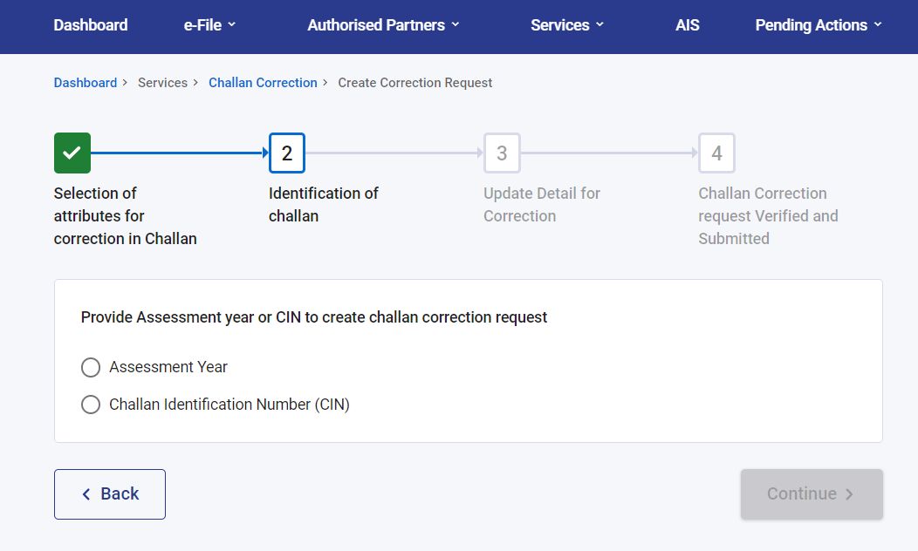Expand the e-File dropdown menu
This screenshot has height=551, width=918.
tap(209, 25)
